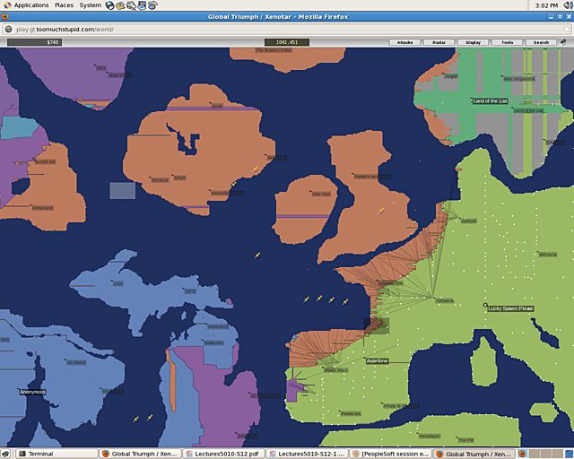Open the Attacks panel button

click(x=404, y=42)
